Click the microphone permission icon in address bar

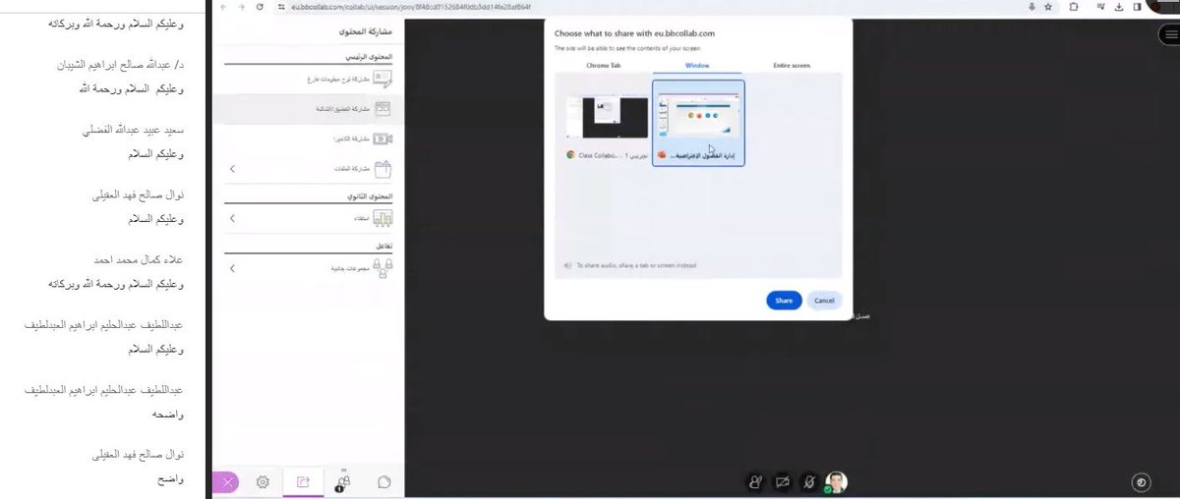click(x=1032, y=7)
